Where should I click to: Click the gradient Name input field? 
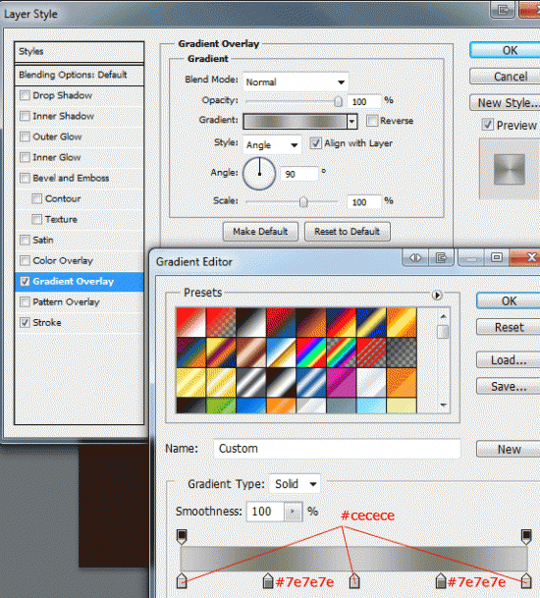pos(337,449)
